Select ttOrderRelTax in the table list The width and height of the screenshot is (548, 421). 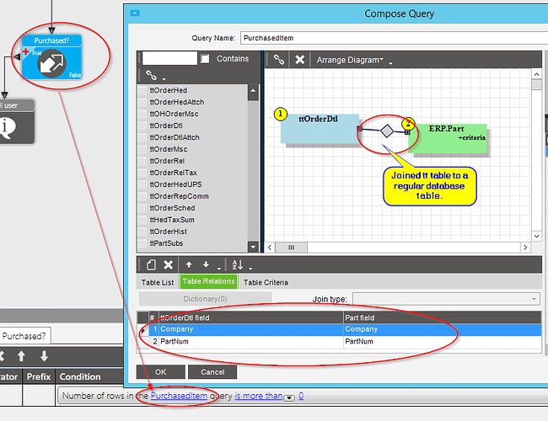[174, 173]
